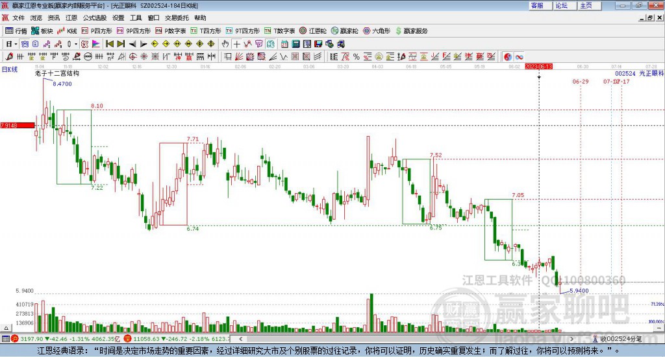Collapse the volume panel triangle button
Viewport: 665px width, 357px height.
point(6,328)
